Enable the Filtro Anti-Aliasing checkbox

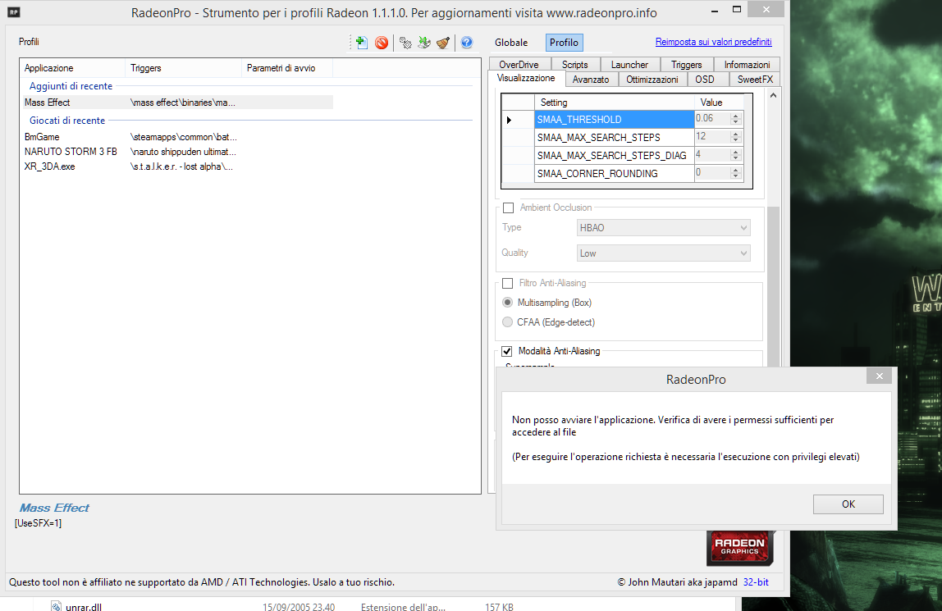click(x=508, y=283)
